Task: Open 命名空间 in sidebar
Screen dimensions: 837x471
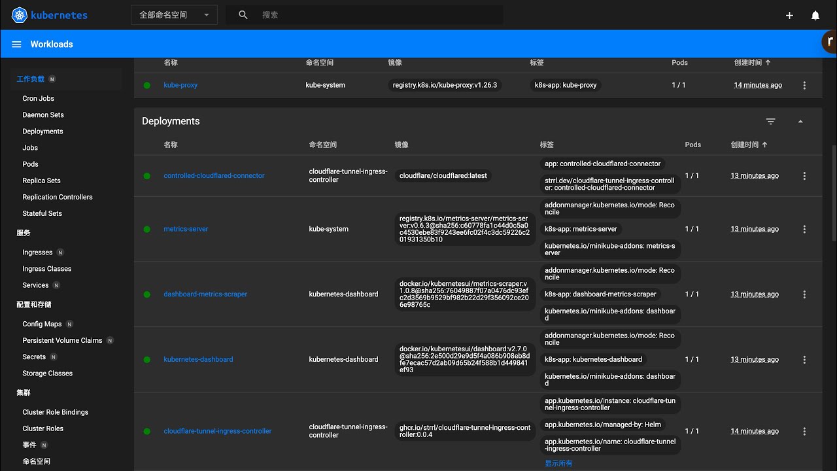Action: 36,461
